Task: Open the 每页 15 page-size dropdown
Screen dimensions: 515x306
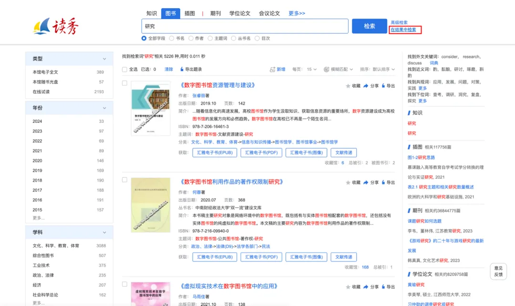Action: coord(310,69)
